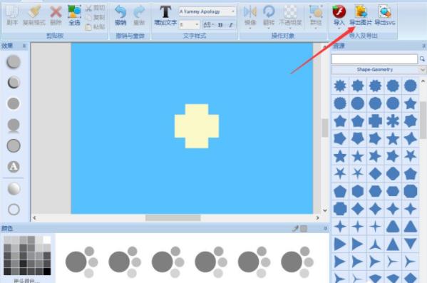Toggle italic text formatting
This screenshot has height=283, width=427.
click(231, 25)
